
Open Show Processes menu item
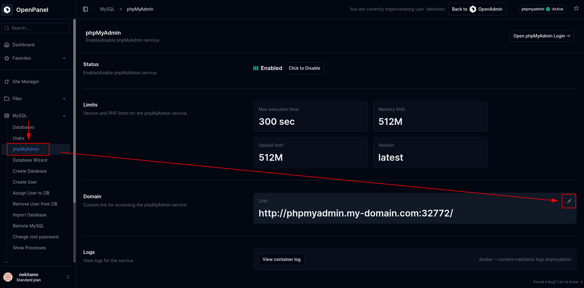[29, 248]
